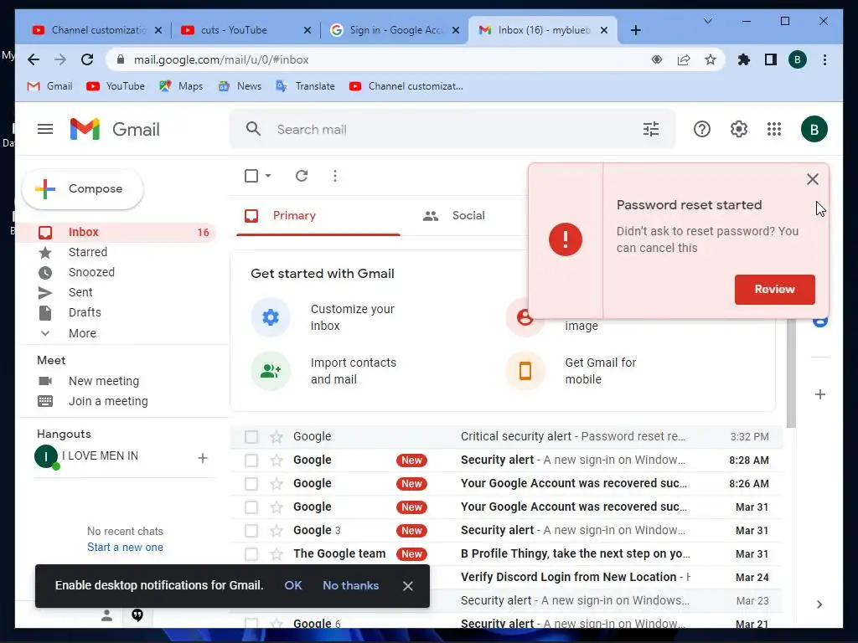Screen dimensions: 858x643
Task: Switch to the Primary tab
Action: [x=318, y=215]
